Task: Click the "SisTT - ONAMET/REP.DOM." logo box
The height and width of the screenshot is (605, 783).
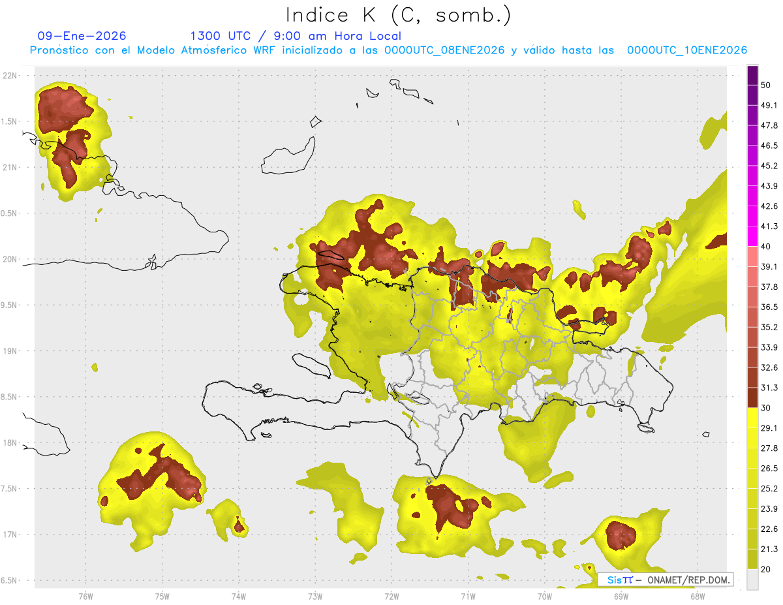Action: click(665, 580)
